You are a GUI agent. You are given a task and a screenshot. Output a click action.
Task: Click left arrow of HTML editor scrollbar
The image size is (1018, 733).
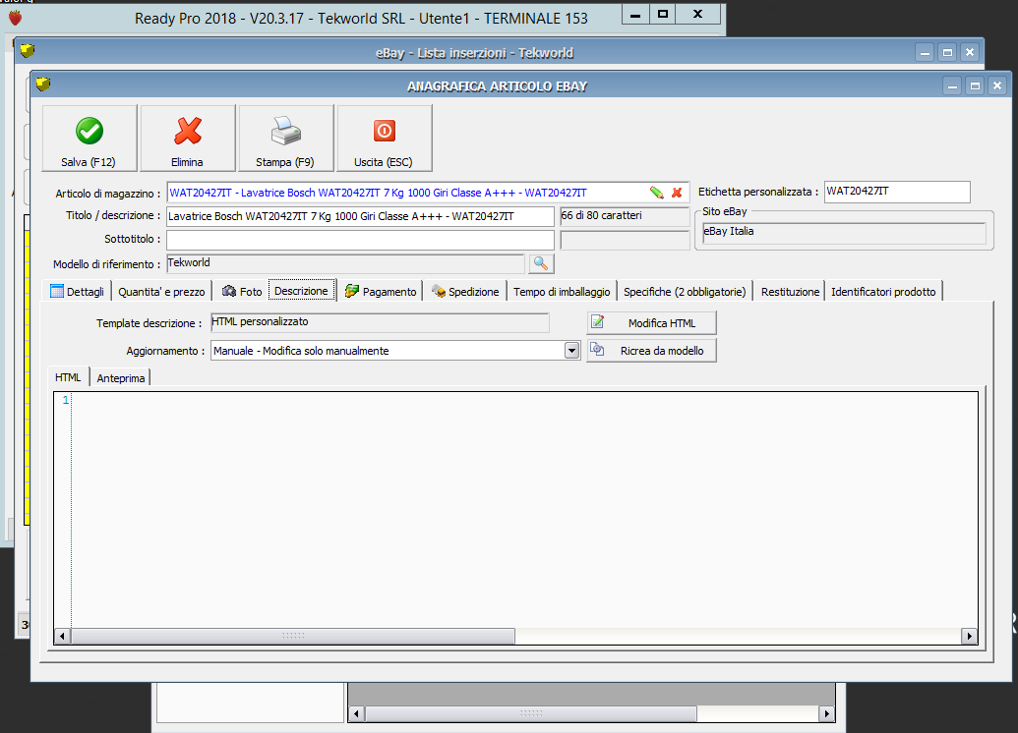point(62,636)
